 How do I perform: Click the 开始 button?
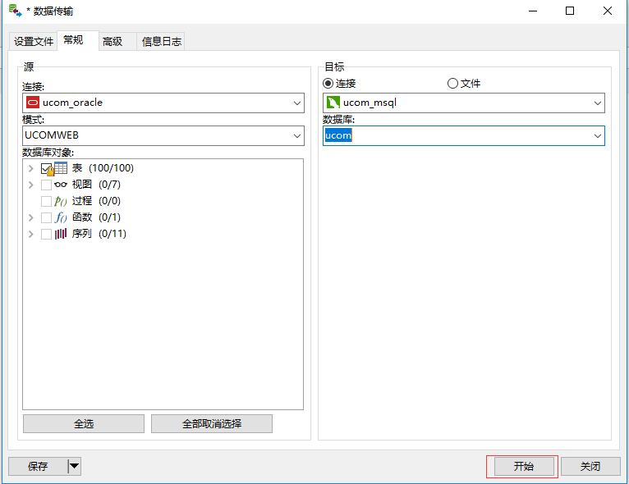pos(524,466)
